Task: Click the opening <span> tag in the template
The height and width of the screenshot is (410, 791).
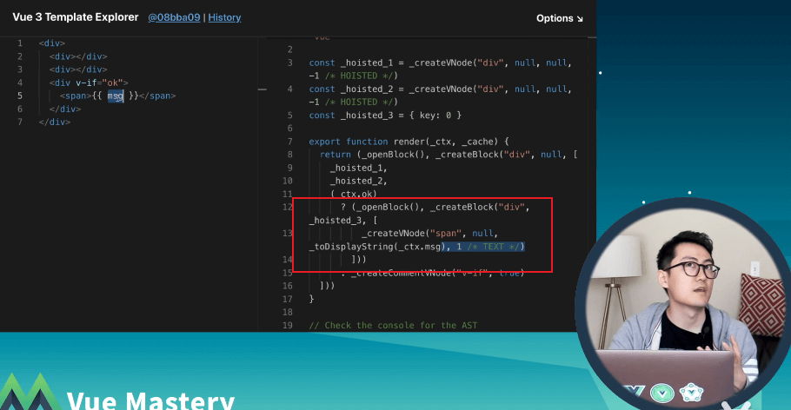Action: pos(76,96)
